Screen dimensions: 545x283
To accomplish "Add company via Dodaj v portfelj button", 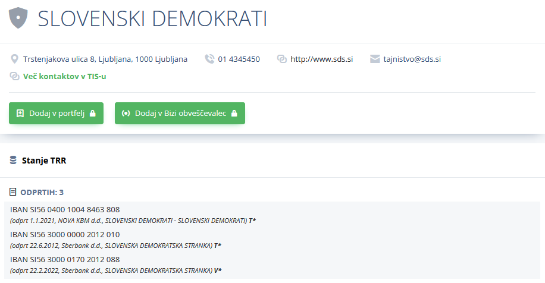I will pyautogui.click(x=57, y=113).
